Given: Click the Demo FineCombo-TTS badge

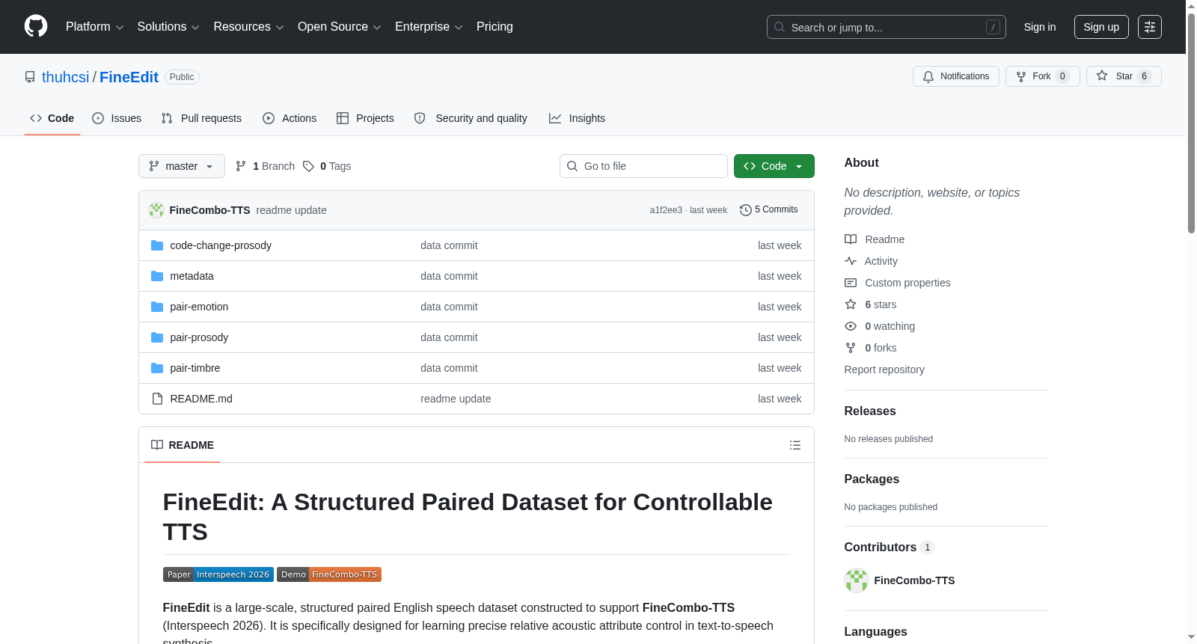Looking at the screenshot, I should tap(329, 574).
